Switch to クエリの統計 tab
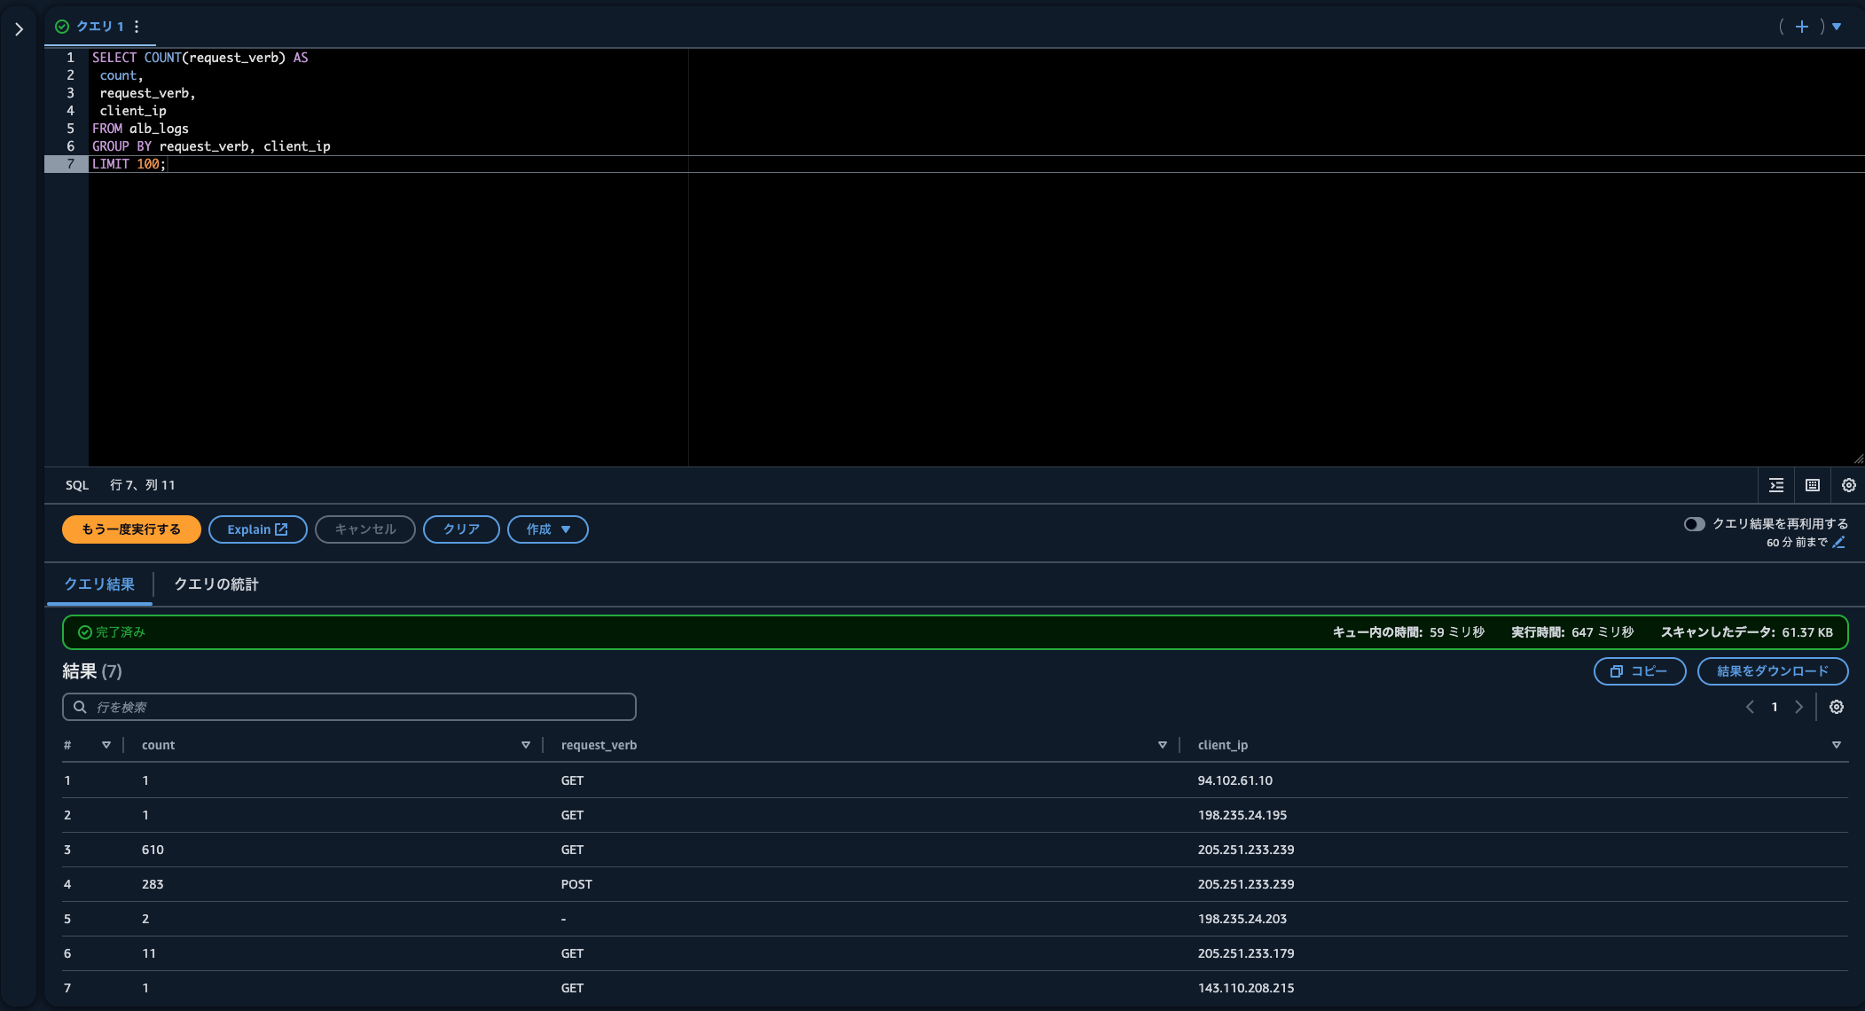The image size is (1865, 1011). point(215,584)
